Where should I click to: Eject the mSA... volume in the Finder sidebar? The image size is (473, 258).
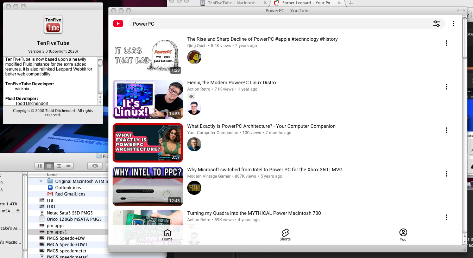point(18,211)
